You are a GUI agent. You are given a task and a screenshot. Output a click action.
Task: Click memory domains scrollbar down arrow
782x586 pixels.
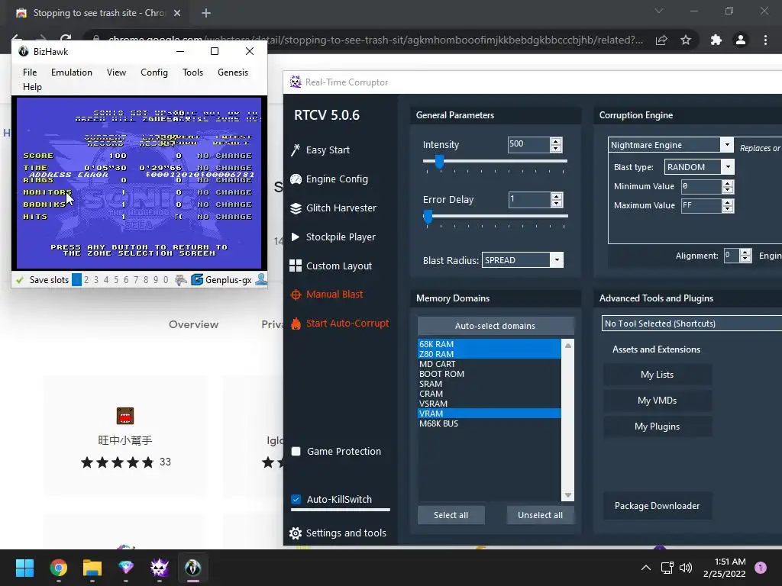coord(567,495)
